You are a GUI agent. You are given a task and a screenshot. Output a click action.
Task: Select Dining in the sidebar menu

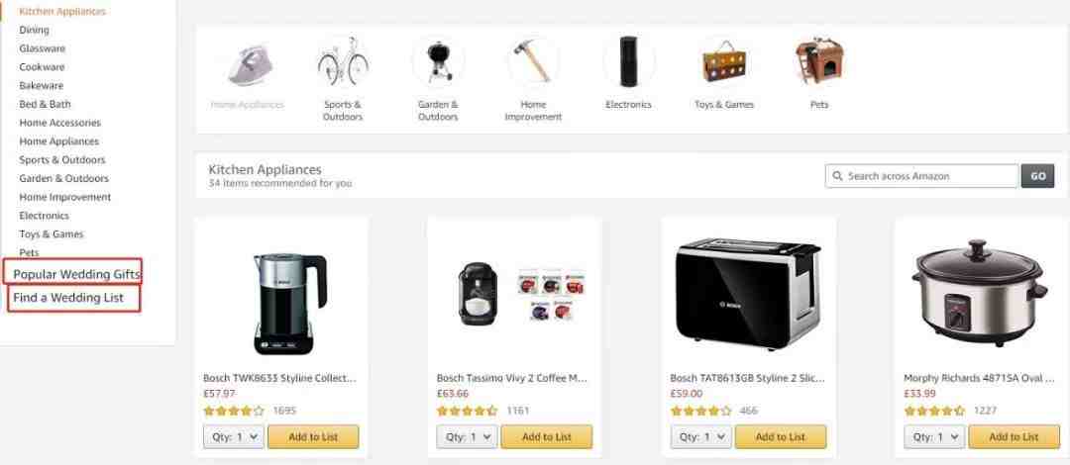[34, 30]
